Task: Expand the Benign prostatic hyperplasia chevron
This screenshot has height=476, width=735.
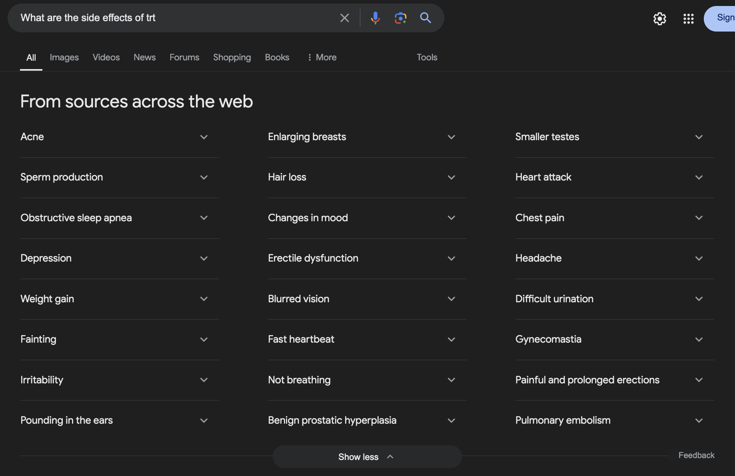Action: coord(451,420)
